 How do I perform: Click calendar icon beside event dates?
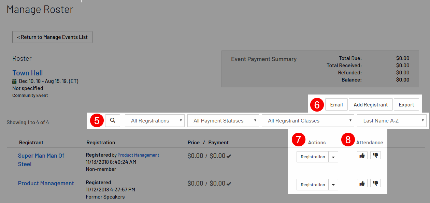point(14,82)
